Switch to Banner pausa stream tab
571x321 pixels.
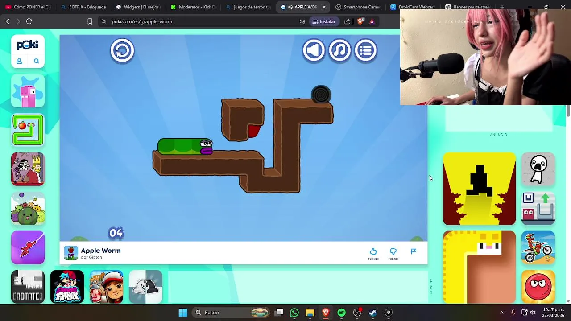[468, 7]
